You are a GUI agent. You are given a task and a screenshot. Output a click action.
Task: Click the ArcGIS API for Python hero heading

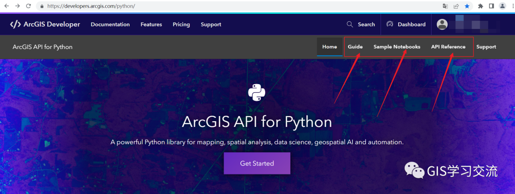tap(257, 122)
